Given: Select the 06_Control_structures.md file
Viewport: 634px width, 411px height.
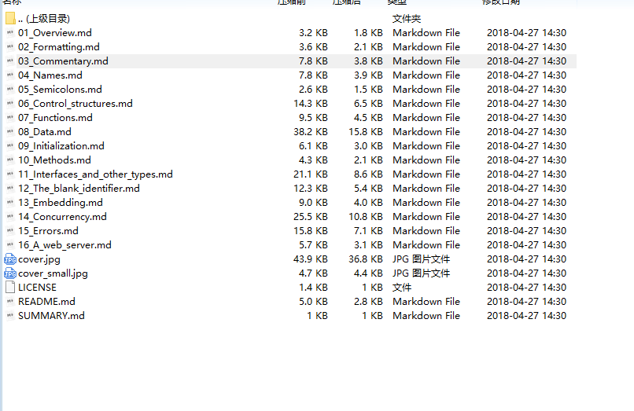Looking at the screenshot, I should pyautogui.click(x=75, y=104).
